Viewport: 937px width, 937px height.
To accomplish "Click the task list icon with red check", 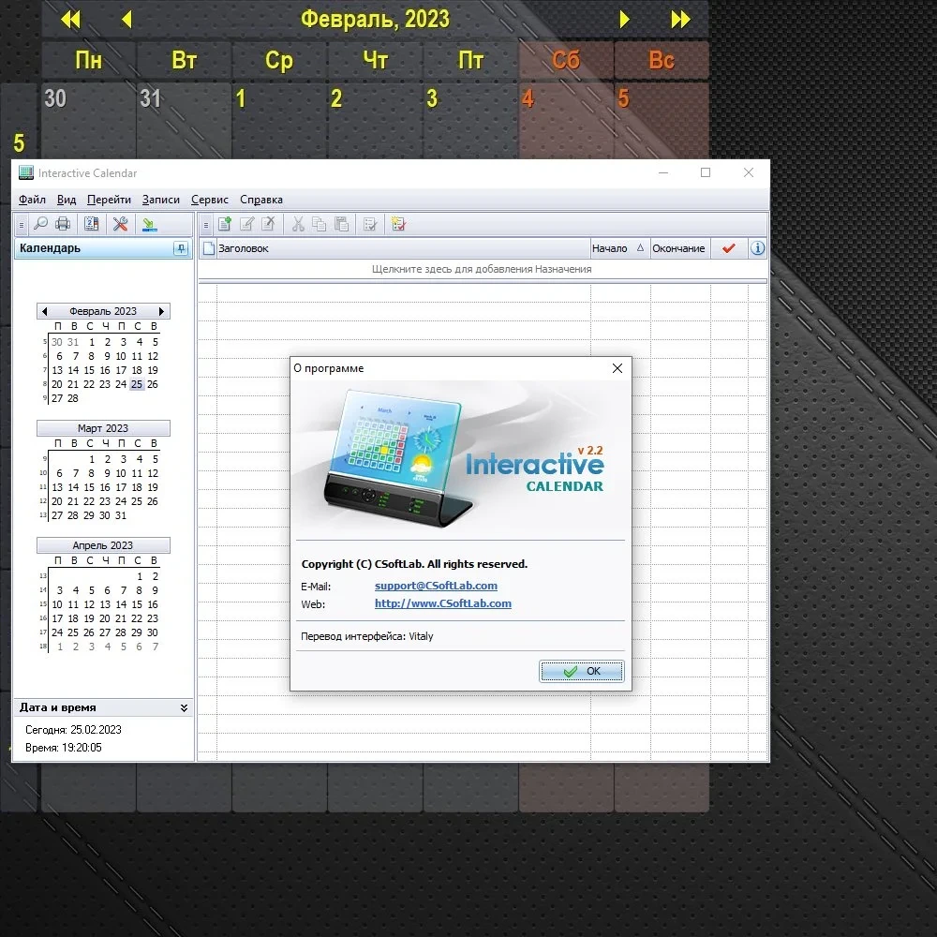I will 398,224.
